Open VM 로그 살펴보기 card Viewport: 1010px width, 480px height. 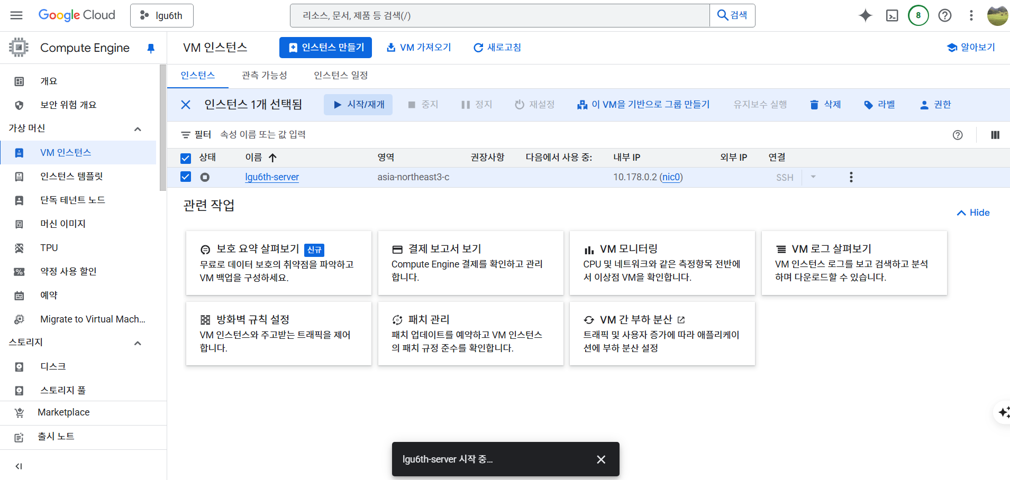[854, 263]
